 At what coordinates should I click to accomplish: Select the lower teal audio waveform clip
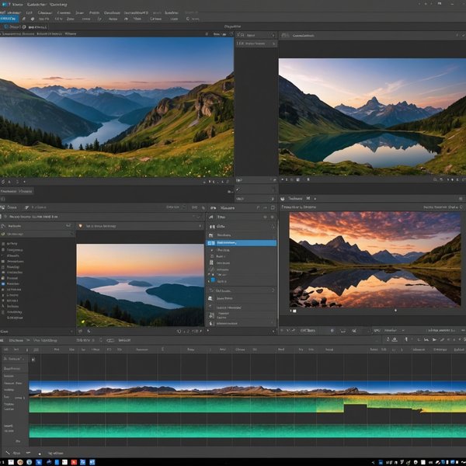pyautogui.click(x=247, y=431)
